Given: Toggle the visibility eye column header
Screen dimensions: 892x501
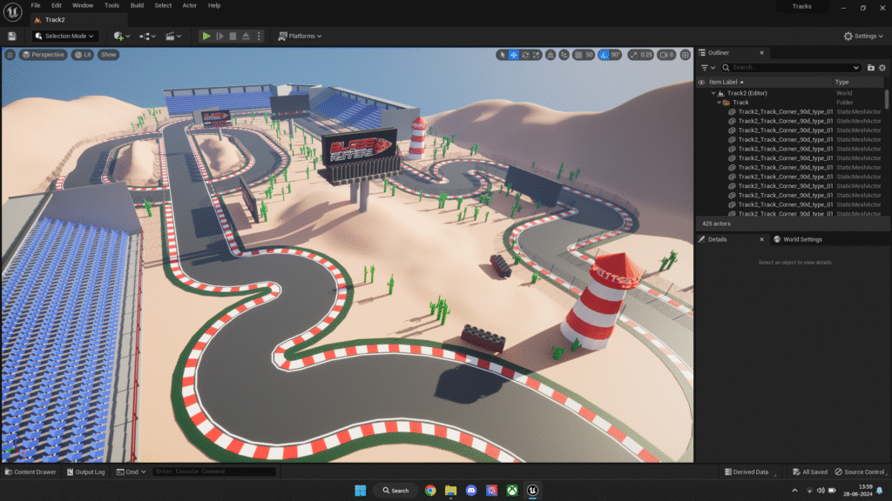Looking at the screenshot, I should coord(701,83).
